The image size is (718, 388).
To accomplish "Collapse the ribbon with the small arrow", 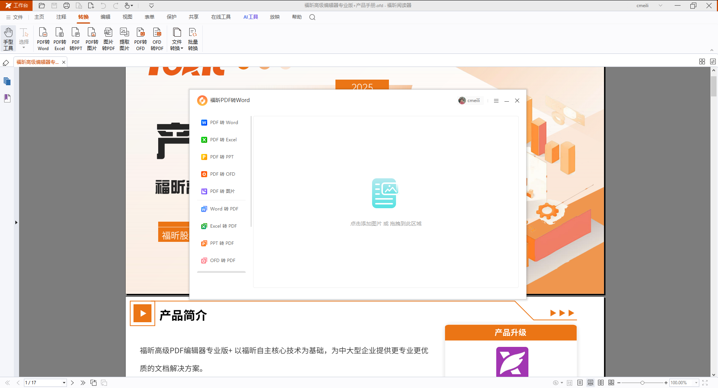I will tap(712, 50).
